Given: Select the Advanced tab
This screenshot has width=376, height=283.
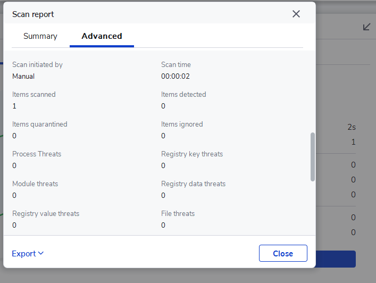Looking at the screenshot, I should [102, 36].
